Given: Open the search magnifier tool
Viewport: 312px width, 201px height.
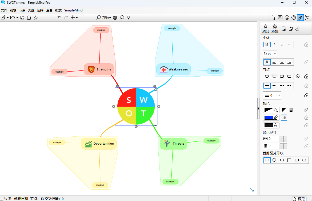Looking at the screenshot, I should tap(122, 18).
